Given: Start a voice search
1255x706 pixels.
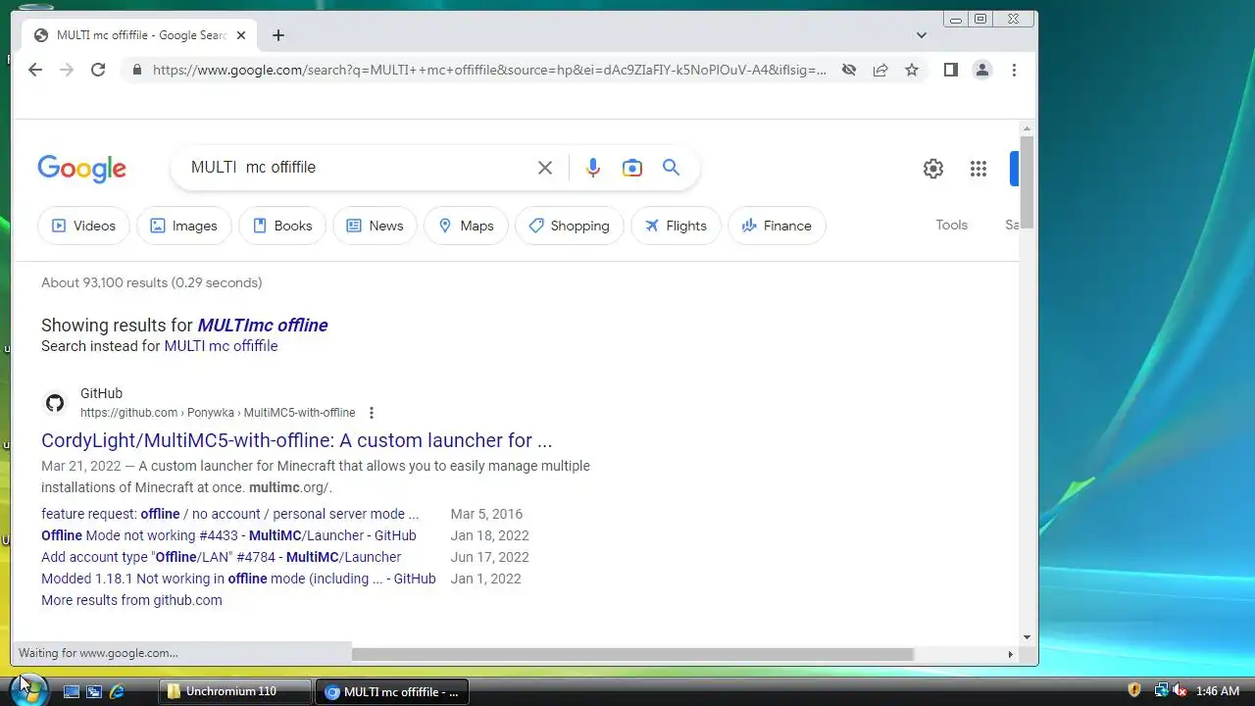Looking at the screenshot, I should pyautogui.click(x=592, y=168).
